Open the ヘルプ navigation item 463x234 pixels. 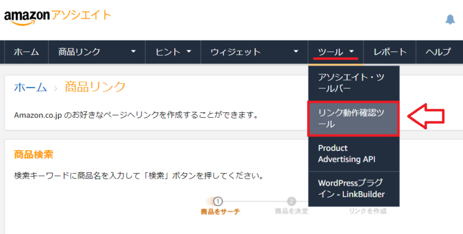coord(438,52)
